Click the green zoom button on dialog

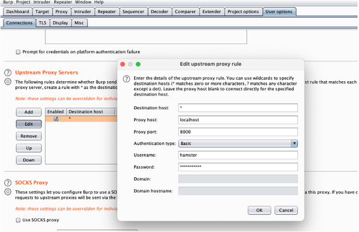tap(138, 64)
